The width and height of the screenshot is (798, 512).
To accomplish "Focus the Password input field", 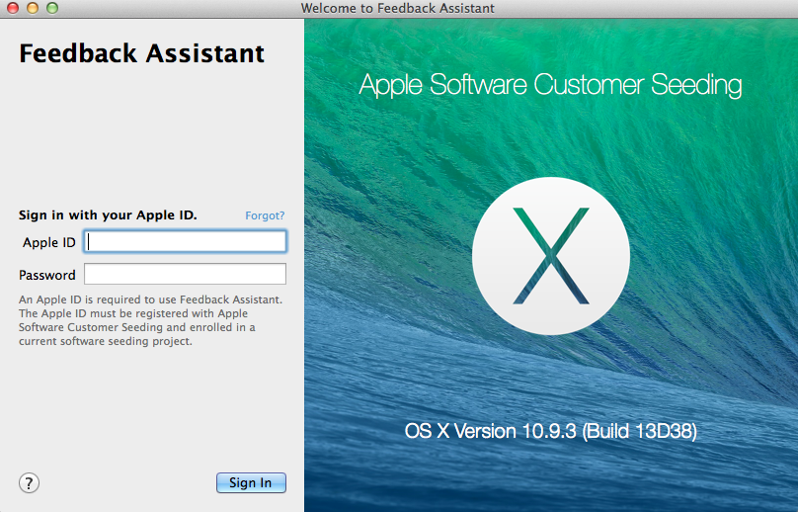I will tap(186, 274).
